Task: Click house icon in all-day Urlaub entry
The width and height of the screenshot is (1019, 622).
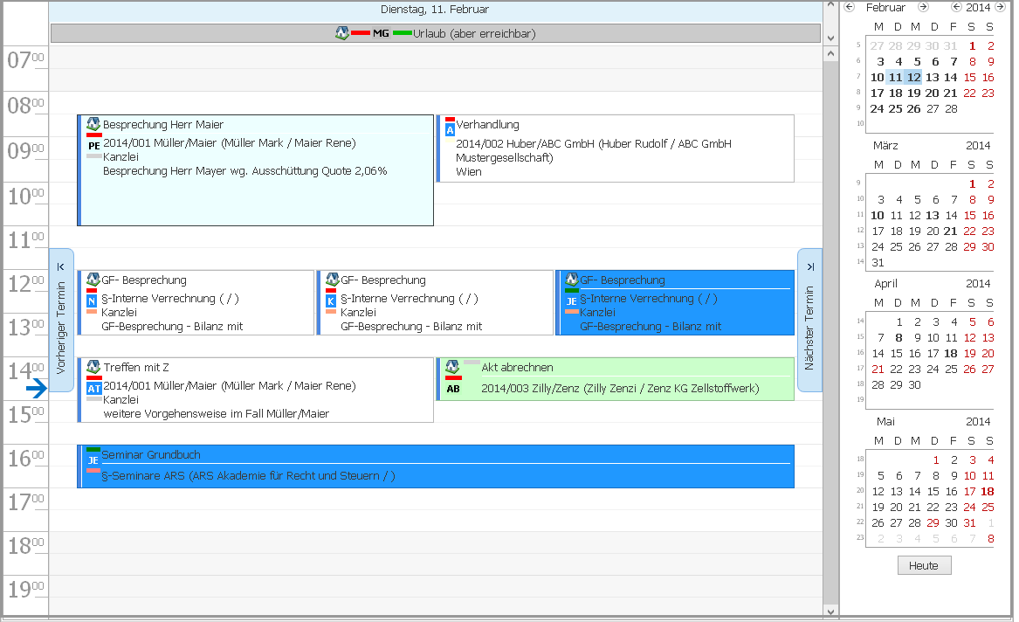Action: point(342,32)
